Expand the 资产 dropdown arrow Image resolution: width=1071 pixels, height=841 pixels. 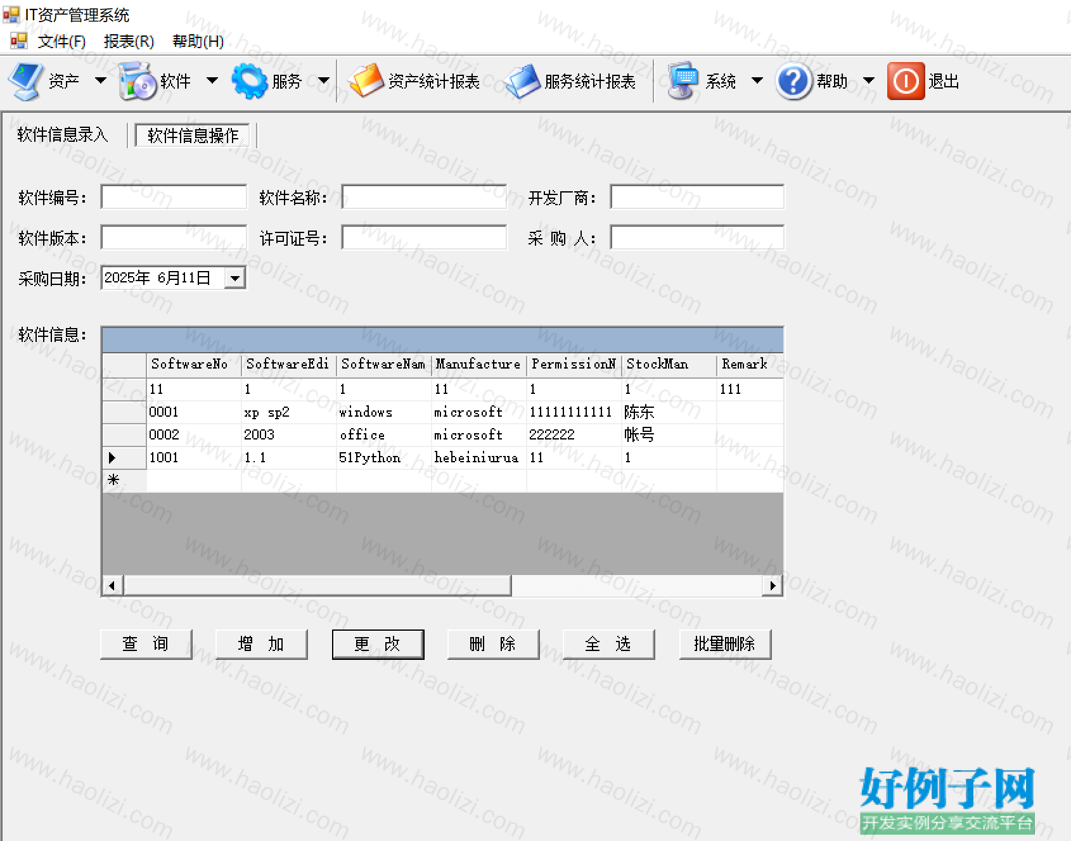[100, 80]
